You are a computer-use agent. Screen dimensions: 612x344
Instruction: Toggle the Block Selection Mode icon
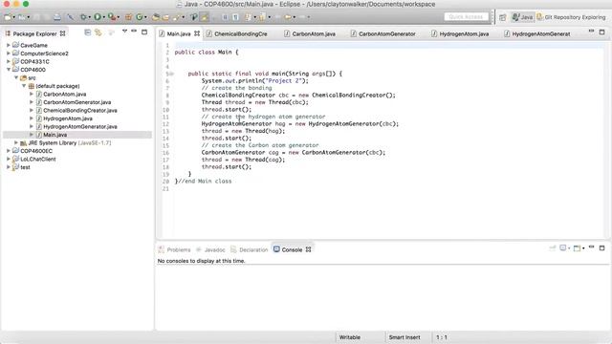(225, 17)
